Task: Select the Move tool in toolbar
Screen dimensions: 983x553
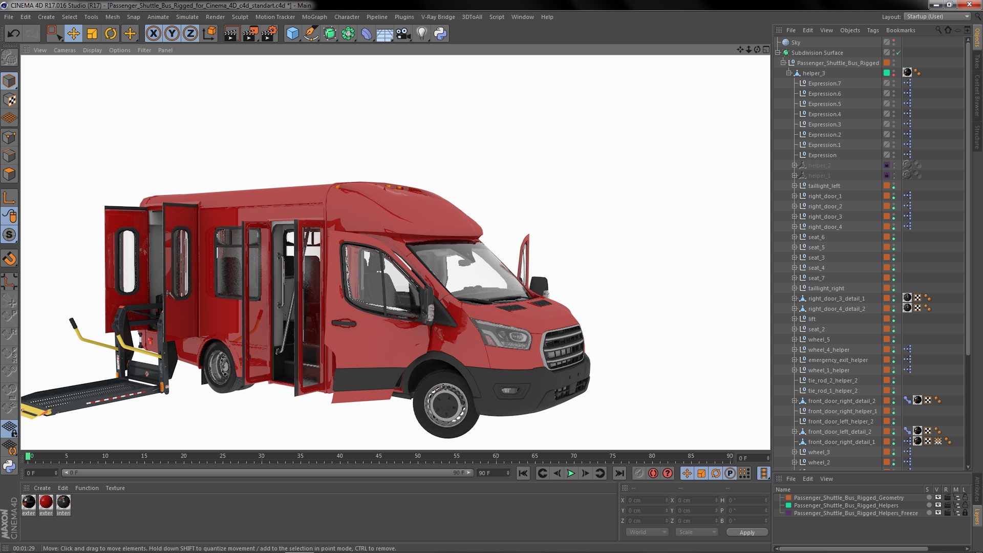Action: pyautogui.click(x=73, y=34)
